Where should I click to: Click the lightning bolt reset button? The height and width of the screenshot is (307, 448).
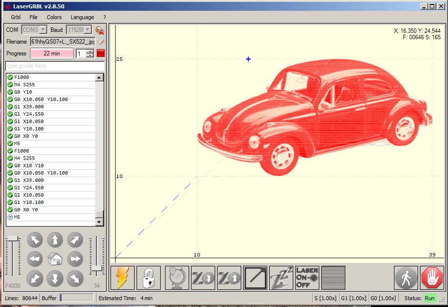coord(123,278)
